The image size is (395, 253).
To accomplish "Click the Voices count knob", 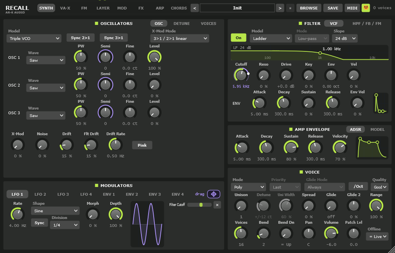I will tap(241, 233).
